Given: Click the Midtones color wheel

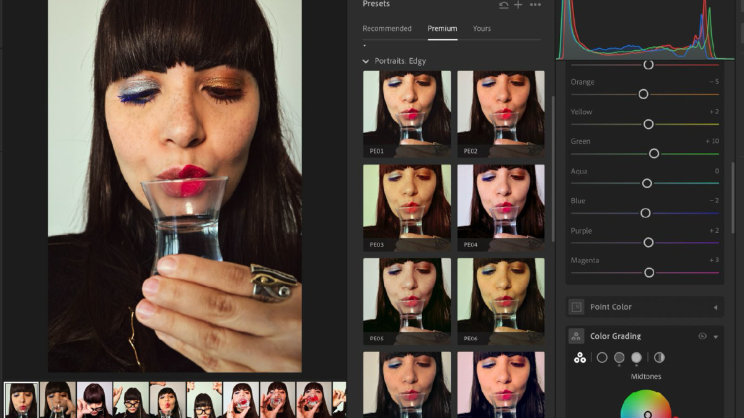Looking at the screenshot, I should (x=646, y=404).
